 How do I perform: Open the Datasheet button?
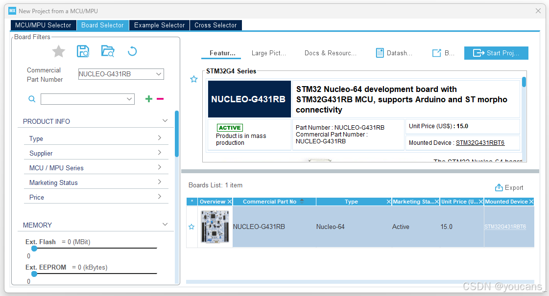(394, 53)
